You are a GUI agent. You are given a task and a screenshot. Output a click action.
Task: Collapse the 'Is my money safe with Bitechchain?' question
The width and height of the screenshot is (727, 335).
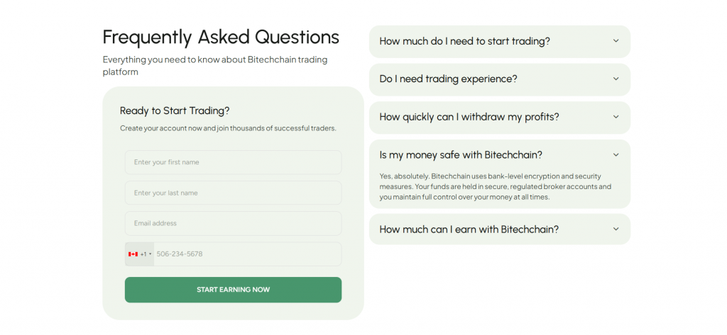[x=461, y=155]
